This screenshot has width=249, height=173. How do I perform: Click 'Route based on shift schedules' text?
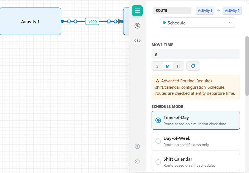pos(189,165)
